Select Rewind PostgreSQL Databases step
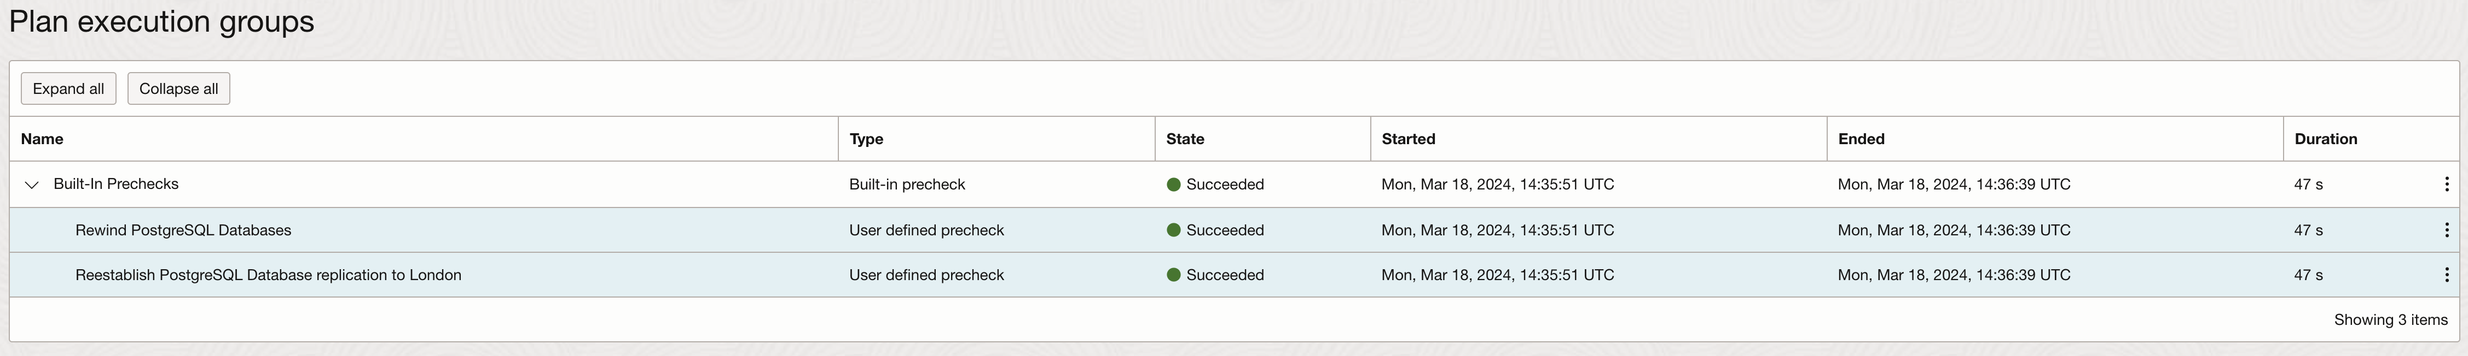Viewport: 2468px width, 356px height. pos(183,230)
